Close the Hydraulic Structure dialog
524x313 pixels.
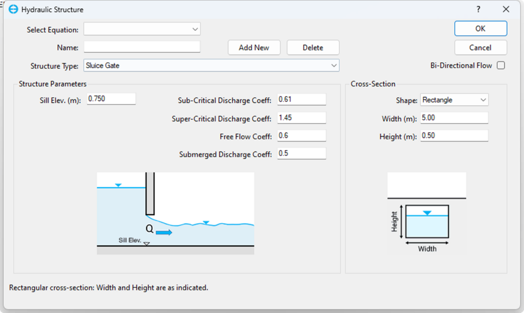point(506,9)
